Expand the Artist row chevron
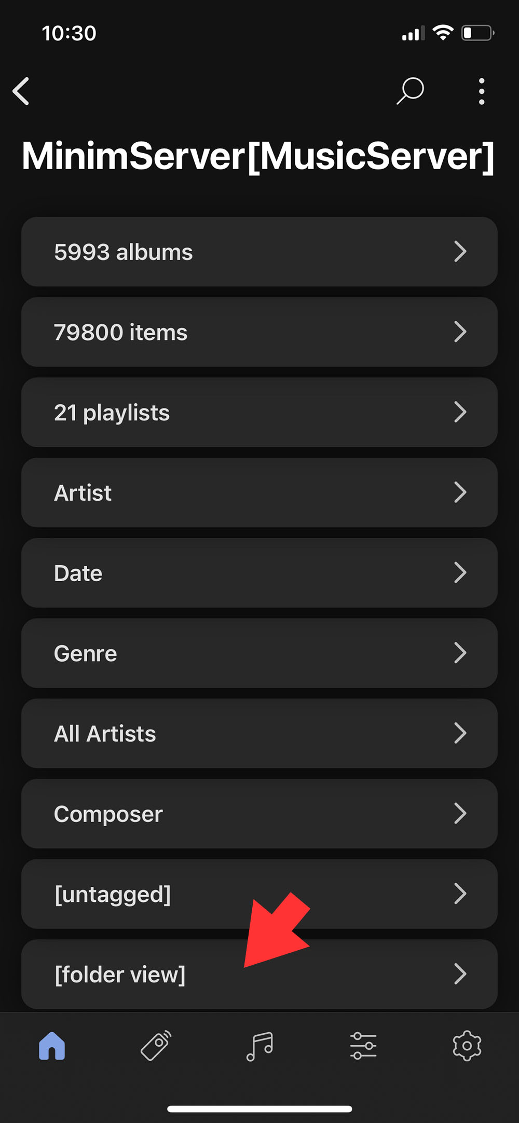 tap(460, 492)
